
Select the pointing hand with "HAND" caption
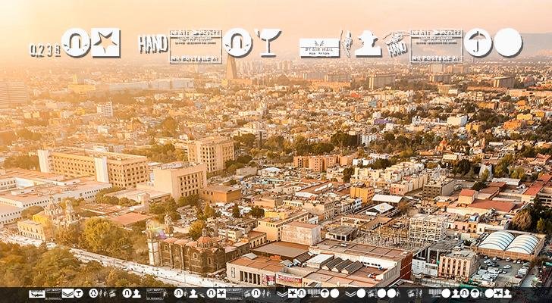click(x=396, y=43)
